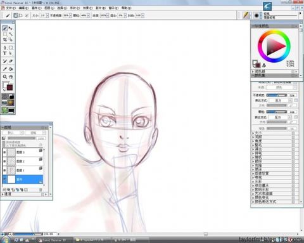Toggle visibility of the second layer
This screenshot has width=304, height=243.
[x=4, y=161]
